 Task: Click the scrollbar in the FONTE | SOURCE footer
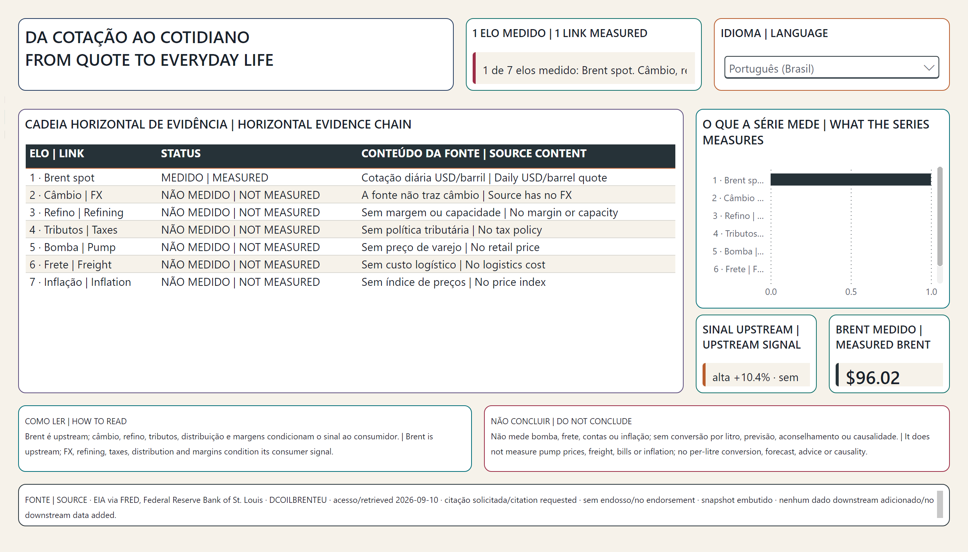pyautogui.click(x=940, y=504)
